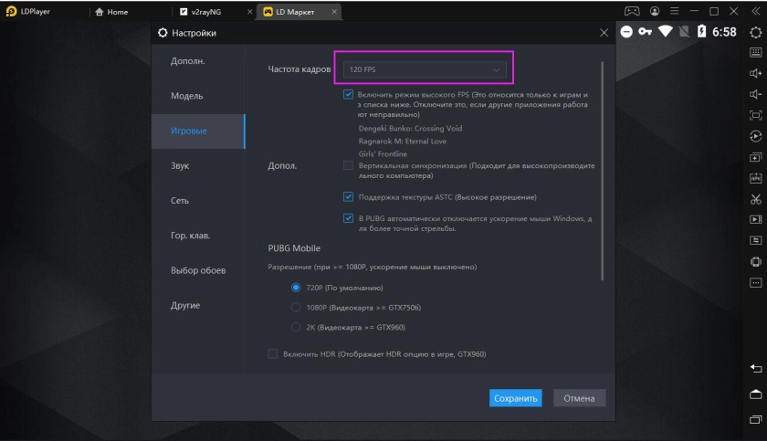The width and height of the screenshot is (767, 441).
Task: Select the 1080P resolution radio button
Action: point(296,307)
